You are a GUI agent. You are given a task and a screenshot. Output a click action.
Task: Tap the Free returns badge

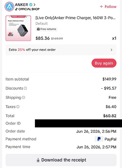[x=47, y=29]
